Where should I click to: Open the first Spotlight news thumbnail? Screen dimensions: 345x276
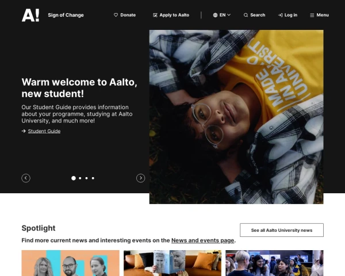[70, 263]
